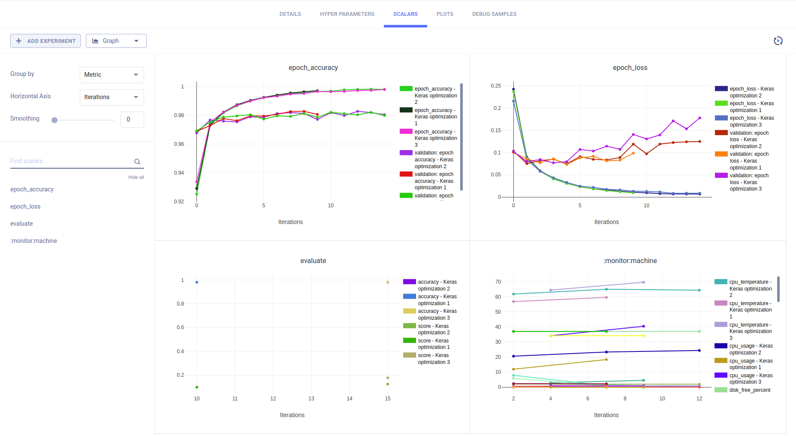Click the Smoothing slider handle
The image size is (796, 436).
click(54, 120)
